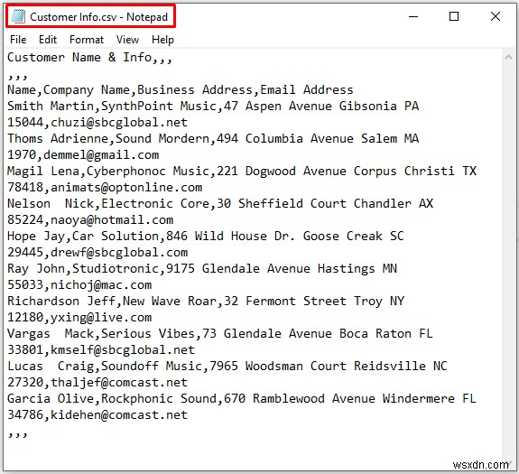
Task: Click the email naoya@hotmail.com
Action: pyautogui.click(x=112, y=219)
